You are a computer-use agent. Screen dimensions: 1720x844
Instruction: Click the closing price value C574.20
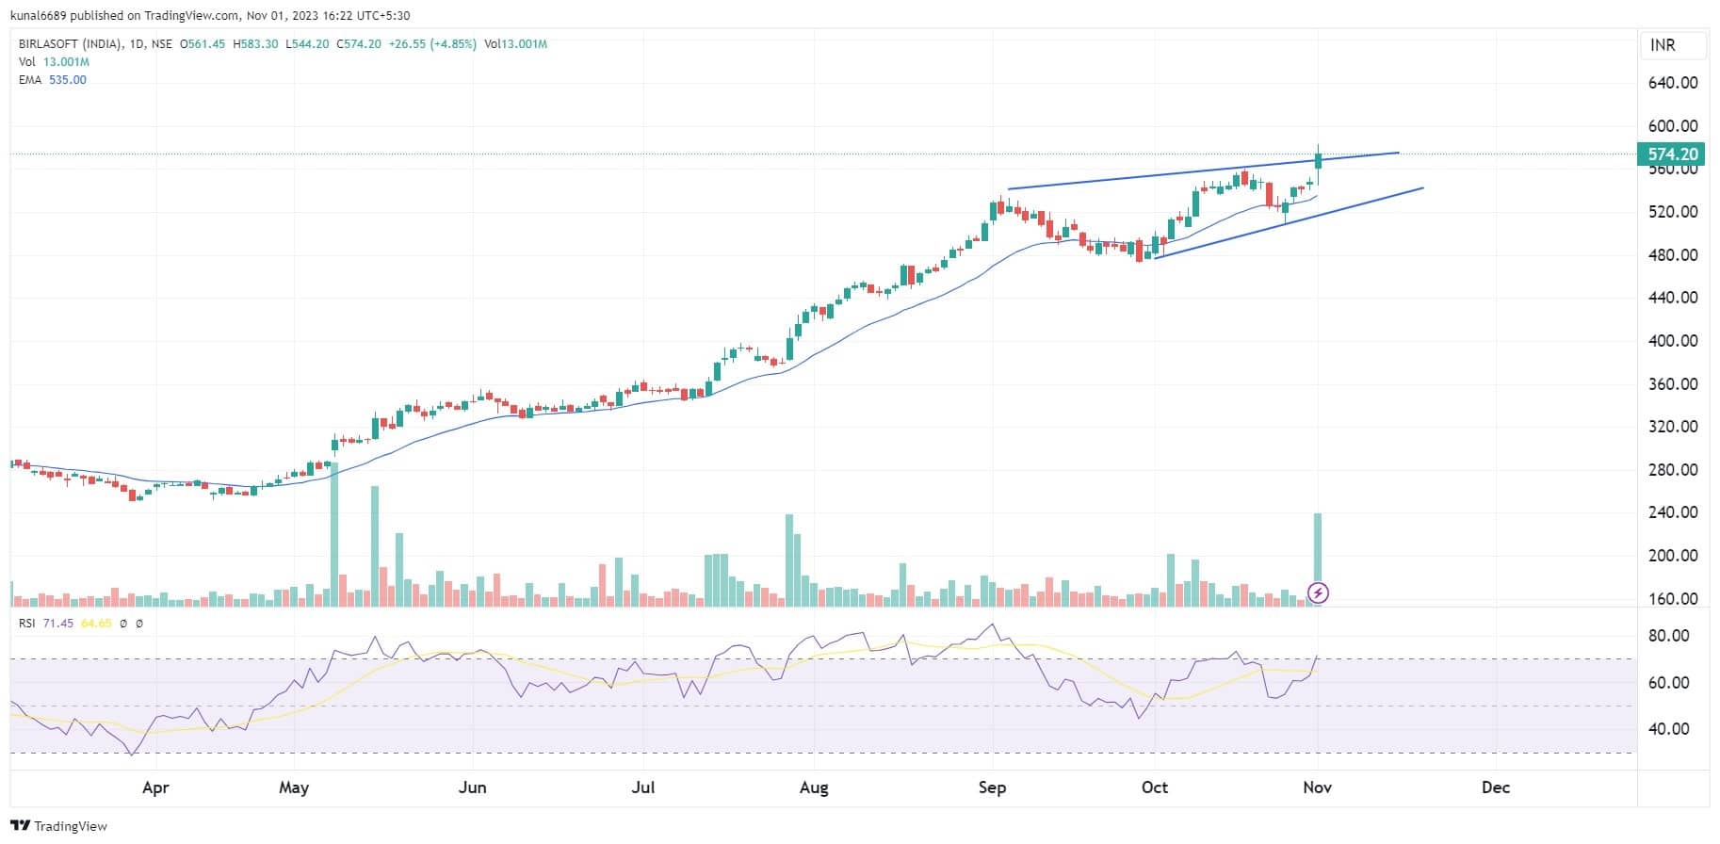[x=359, y=44]
